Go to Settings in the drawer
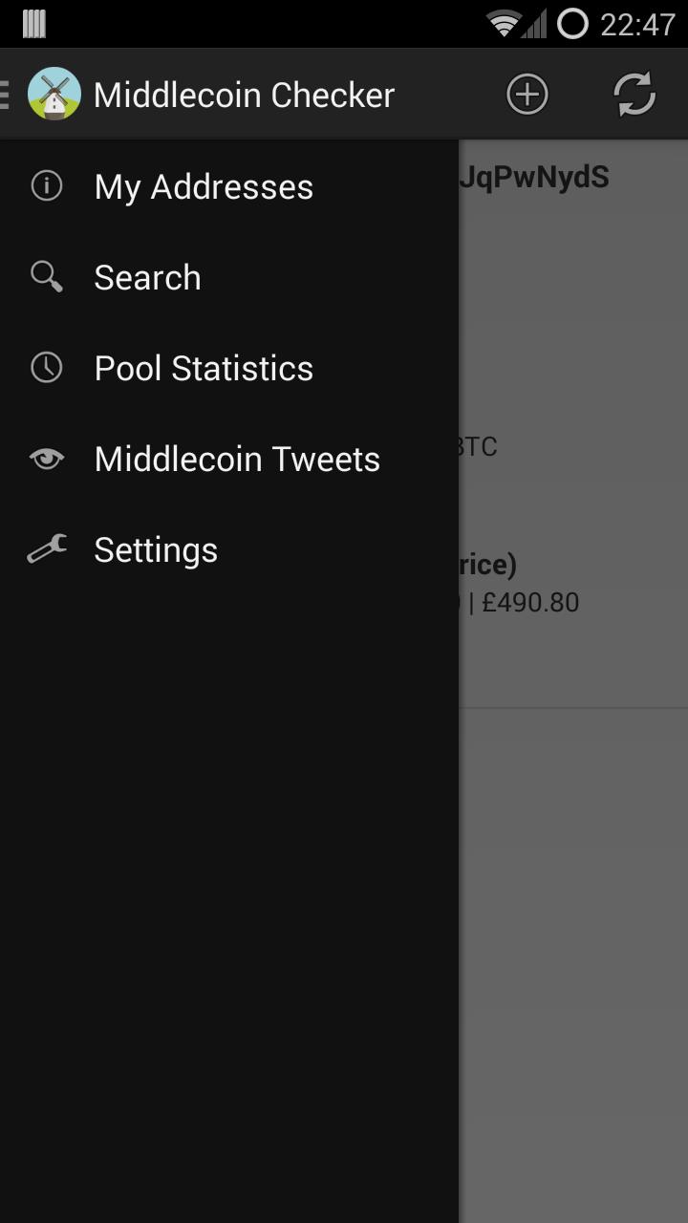Screen dimensions: 688x1223 click(x=155, y=549)
